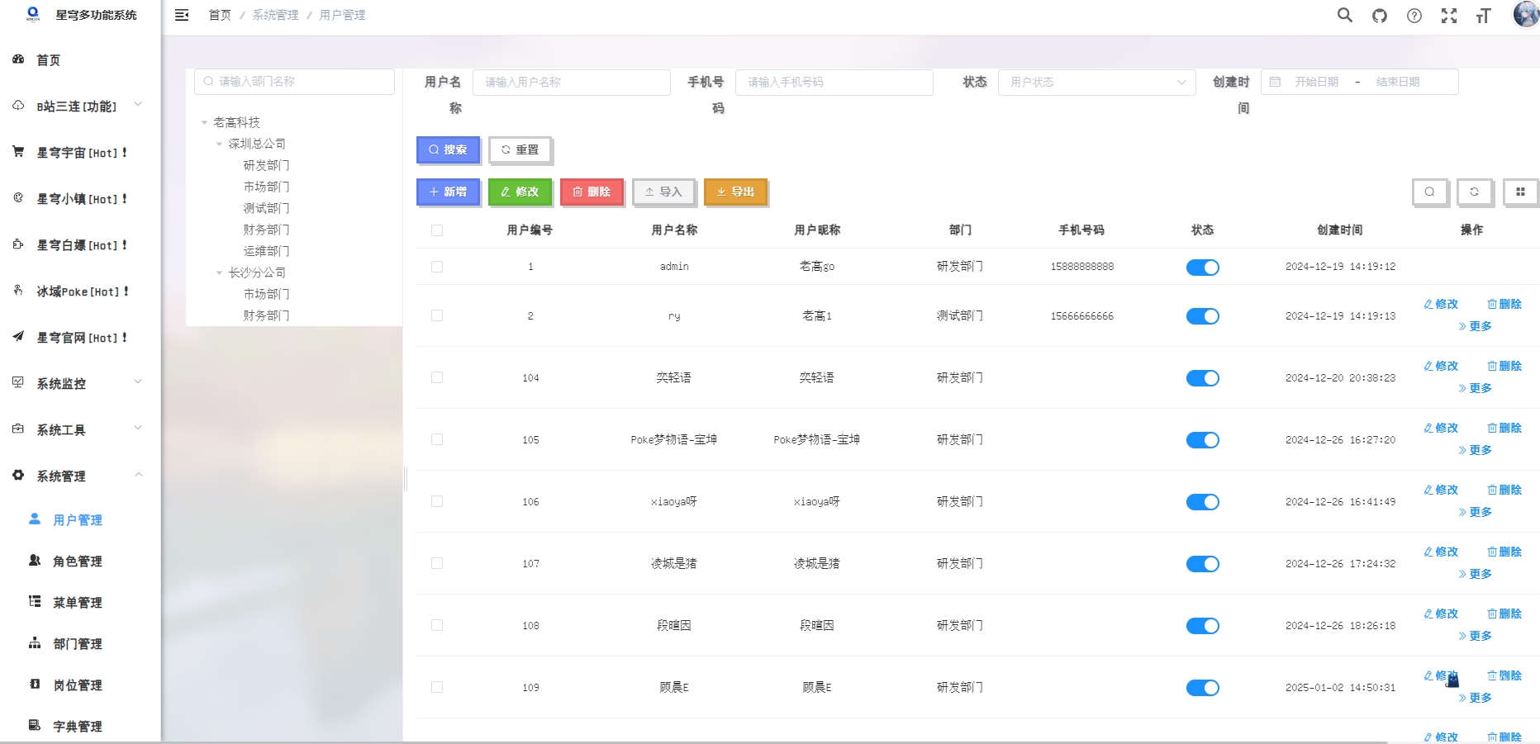Toggle status switch for Poke梦物语-宝坤
The image size is (1540, 744).
pyautogui.click(x=1203, y=440)
